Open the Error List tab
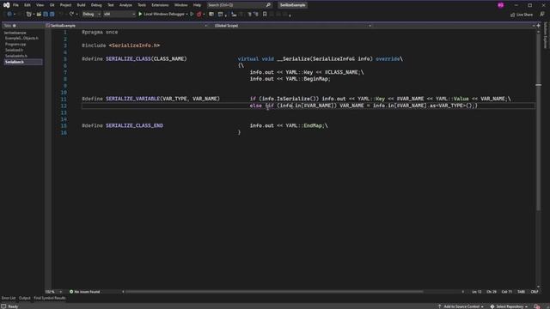 click(x=9, y=298)
